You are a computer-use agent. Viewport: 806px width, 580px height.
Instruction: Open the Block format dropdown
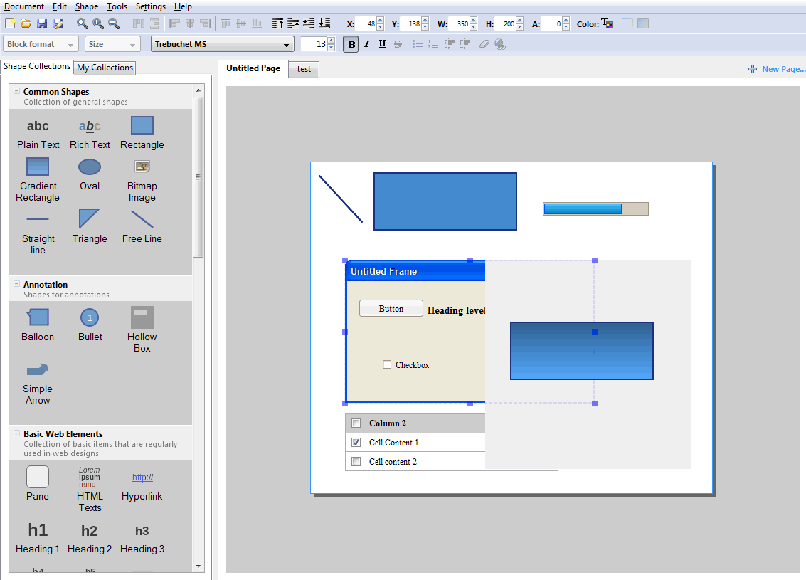[41, 44]
